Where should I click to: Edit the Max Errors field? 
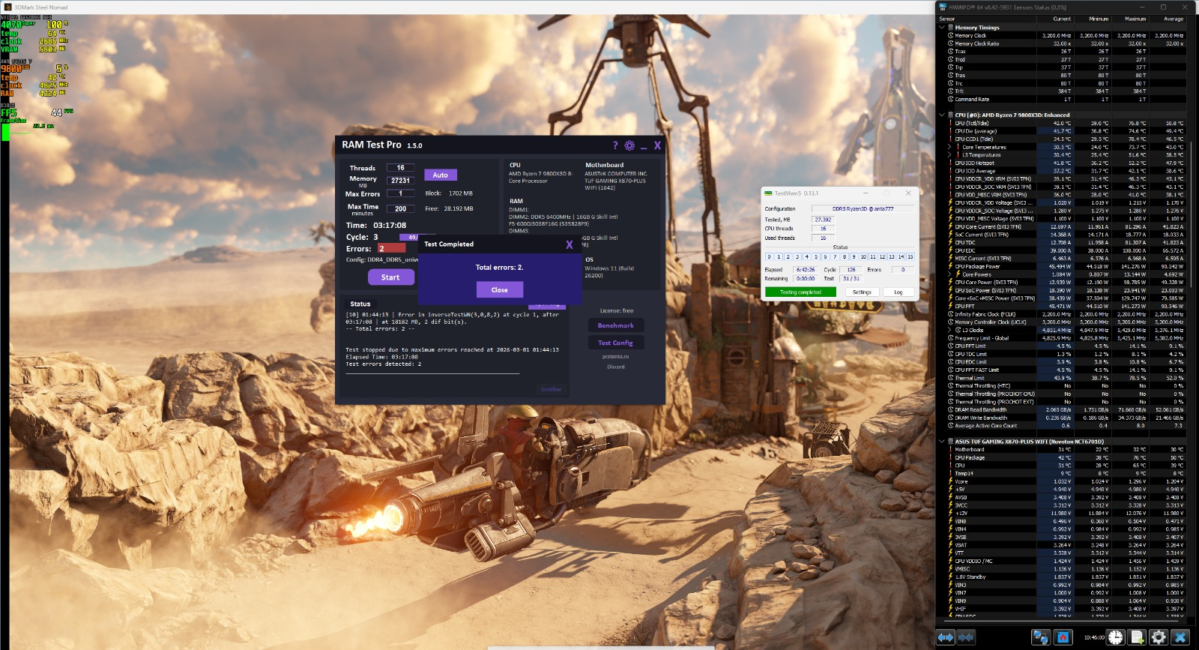(401, 193)
